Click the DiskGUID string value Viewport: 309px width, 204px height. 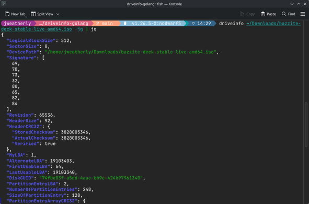coord(91,178)
